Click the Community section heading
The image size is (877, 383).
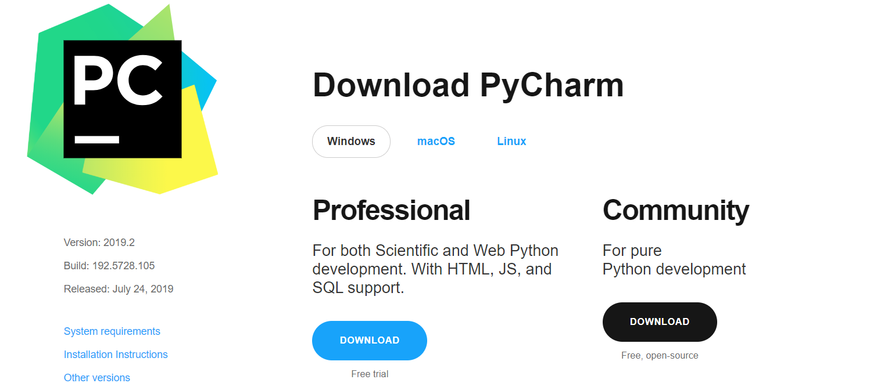tap(675, 210)
